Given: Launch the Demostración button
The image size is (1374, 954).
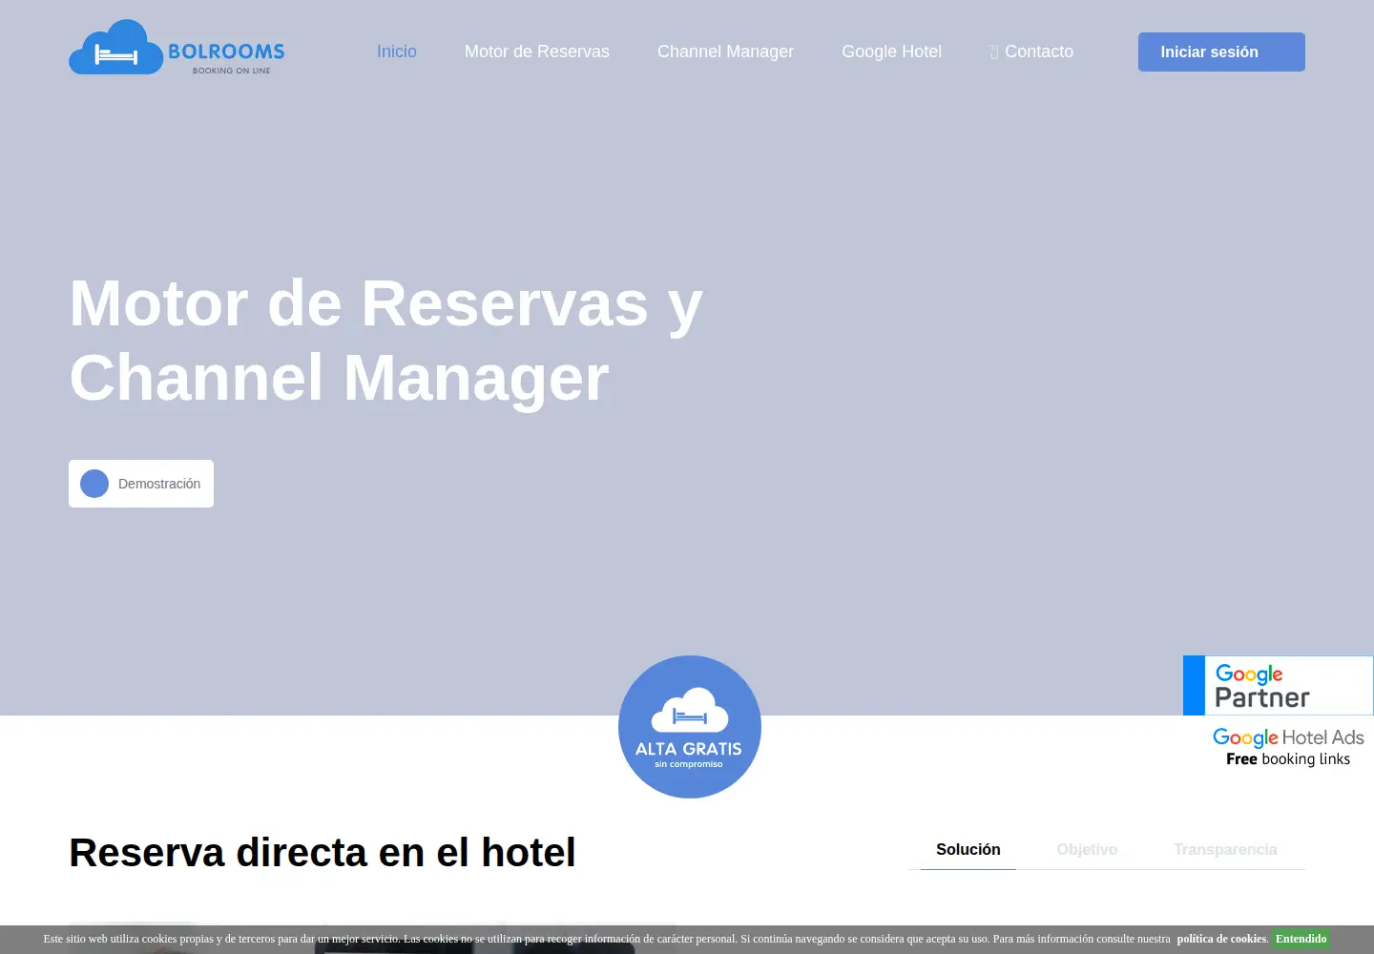Looking at the screenshot, I should click(x=141, y=484).
